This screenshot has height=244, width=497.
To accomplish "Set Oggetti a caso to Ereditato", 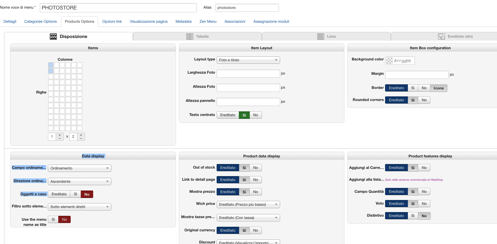I will tap(59, 194).
